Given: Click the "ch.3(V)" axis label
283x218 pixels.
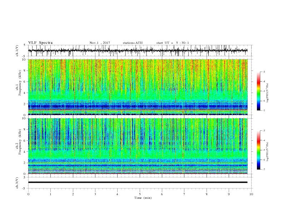Looking at the screenshot, I should coord(17,183).
